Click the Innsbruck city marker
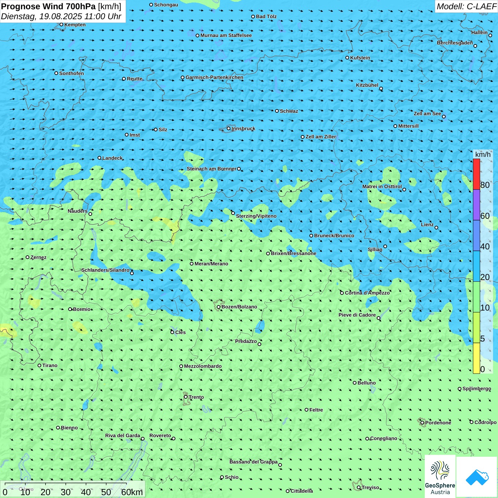The height and width of the screenshot is (498, 498). pos(229,128)
